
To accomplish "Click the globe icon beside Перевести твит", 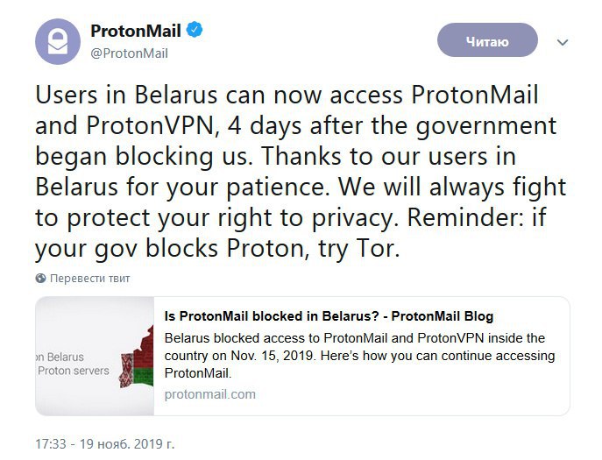I will coord(40,279).
